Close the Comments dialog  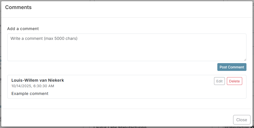[x=241, y=120]
